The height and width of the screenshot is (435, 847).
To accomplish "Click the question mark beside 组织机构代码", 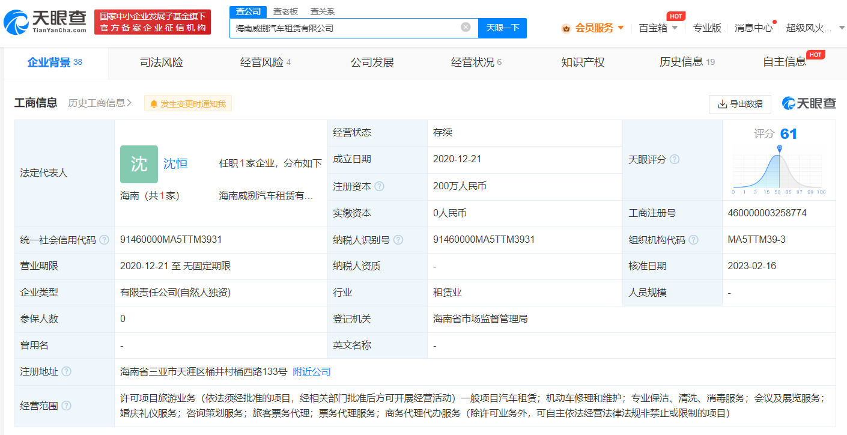I will point(695,240).
